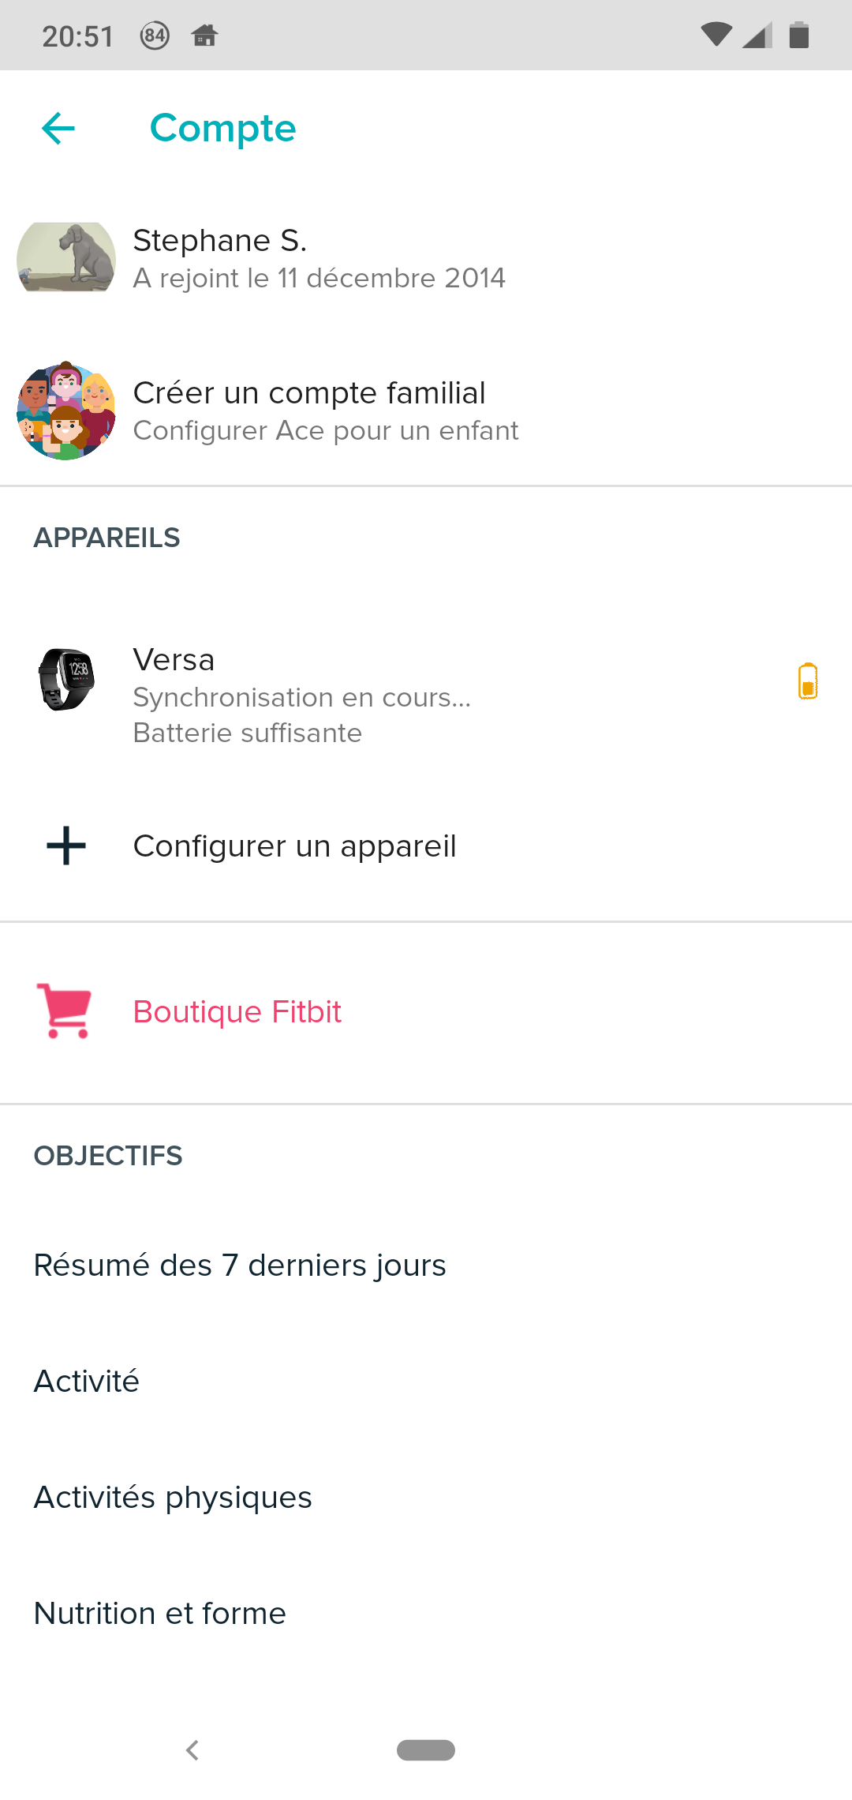Tap the Android home pill button
The width and height of the screenshot is (852, 1800).
[426, 1750]
